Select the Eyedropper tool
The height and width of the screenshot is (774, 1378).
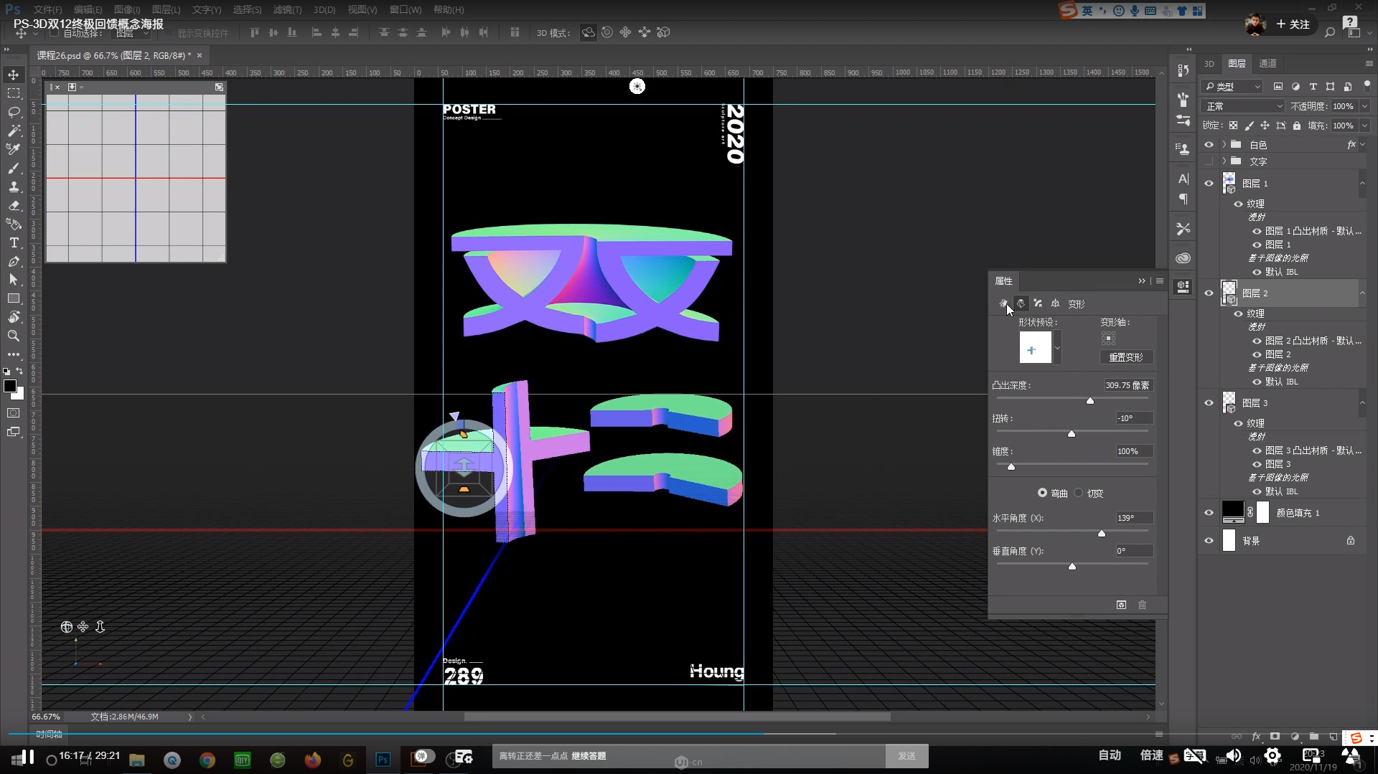(14, 149)
